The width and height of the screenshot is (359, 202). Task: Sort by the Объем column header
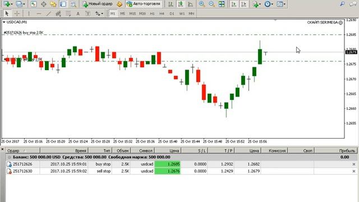121,150
